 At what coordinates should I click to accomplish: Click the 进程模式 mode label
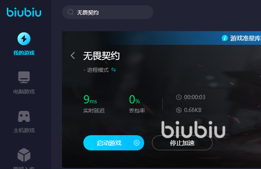(x=98, y=70)
